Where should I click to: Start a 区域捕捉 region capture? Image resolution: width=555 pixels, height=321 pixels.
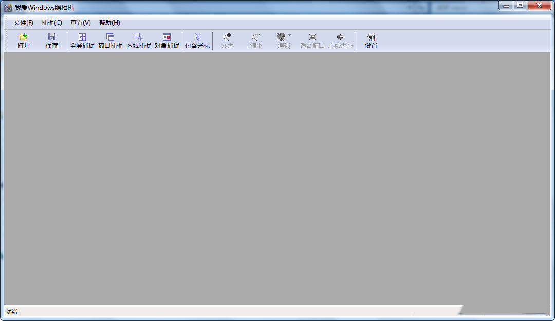tap(138, 41)
